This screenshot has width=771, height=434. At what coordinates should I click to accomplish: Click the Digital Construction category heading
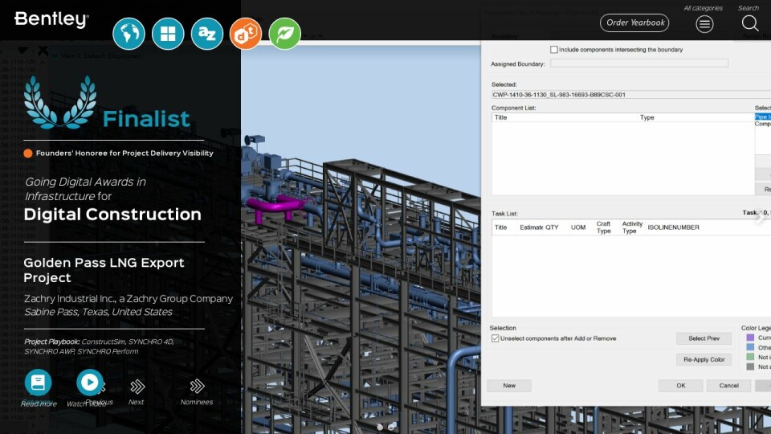112,215
